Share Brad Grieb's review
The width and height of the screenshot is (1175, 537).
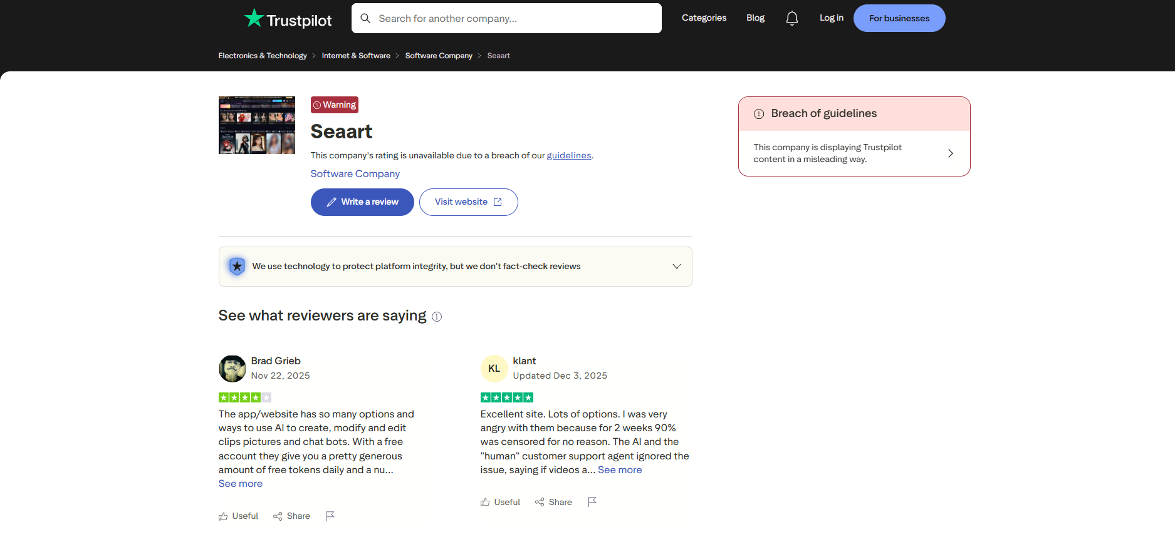click(x=291, y=516)
